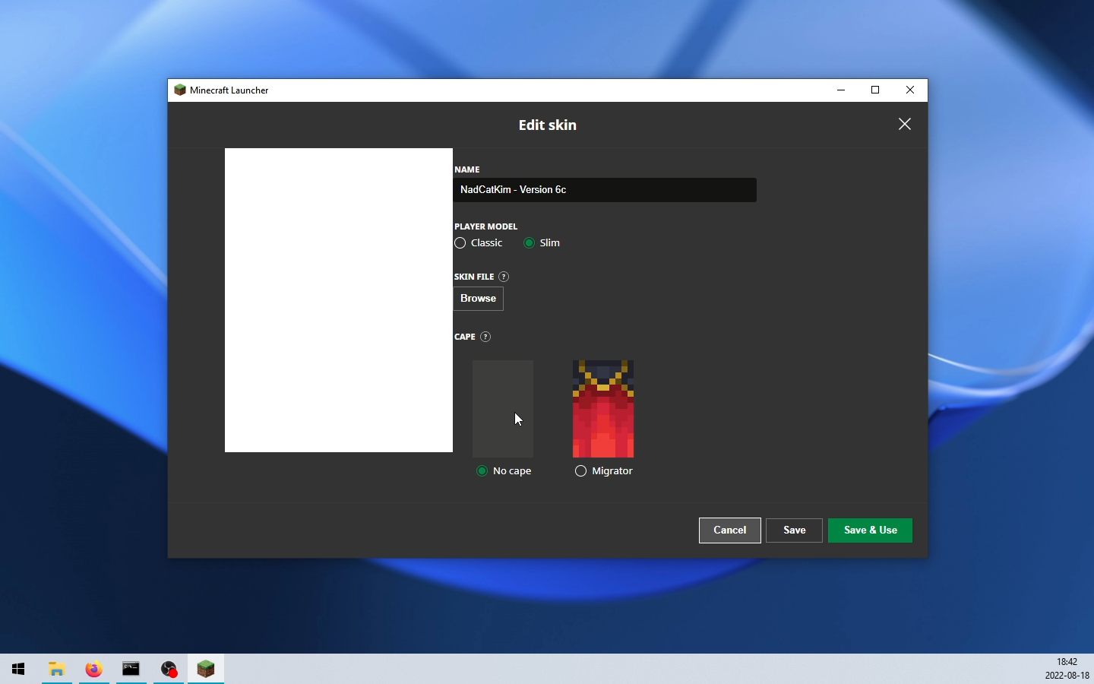Cancel the skin edit
Screen dimensions: 1094x684
730,530
